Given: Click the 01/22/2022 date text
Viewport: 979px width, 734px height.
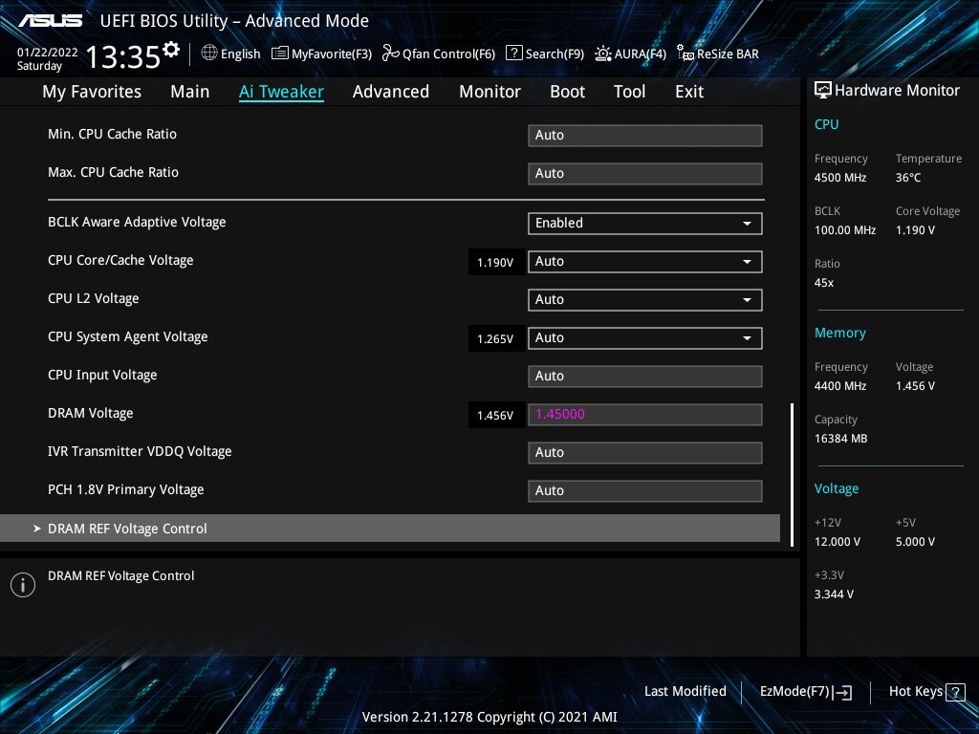Looking at the screenshot, I should [48, 53].
